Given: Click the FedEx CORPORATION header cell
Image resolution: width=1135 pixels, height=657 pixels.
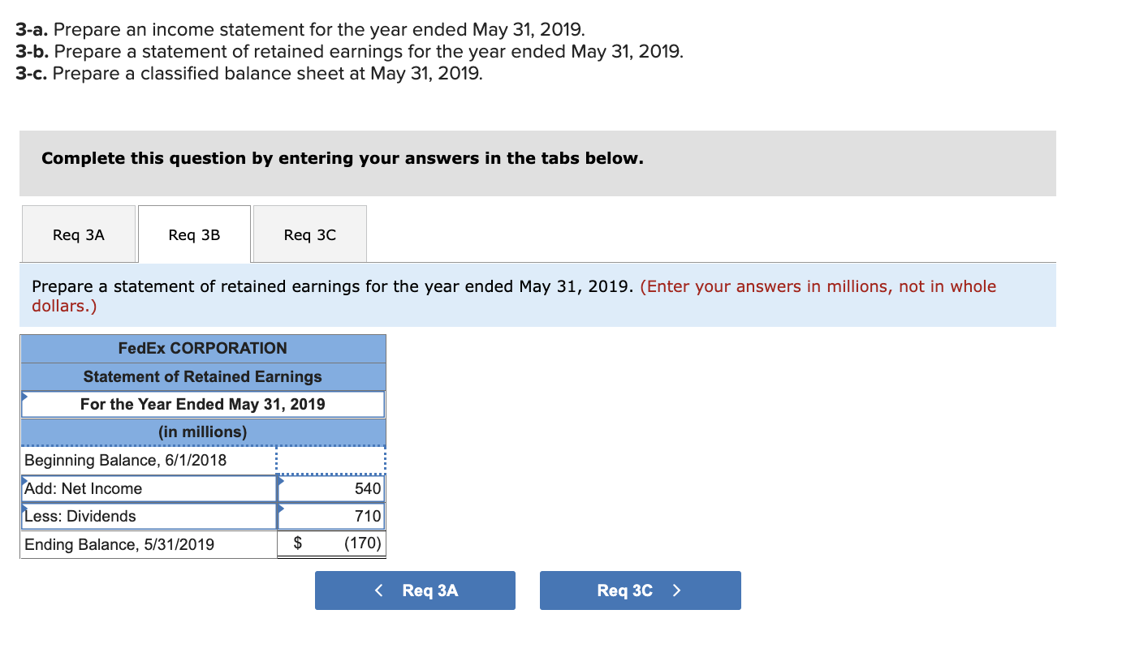Looking at the screenshot, I should pos(203,348).
